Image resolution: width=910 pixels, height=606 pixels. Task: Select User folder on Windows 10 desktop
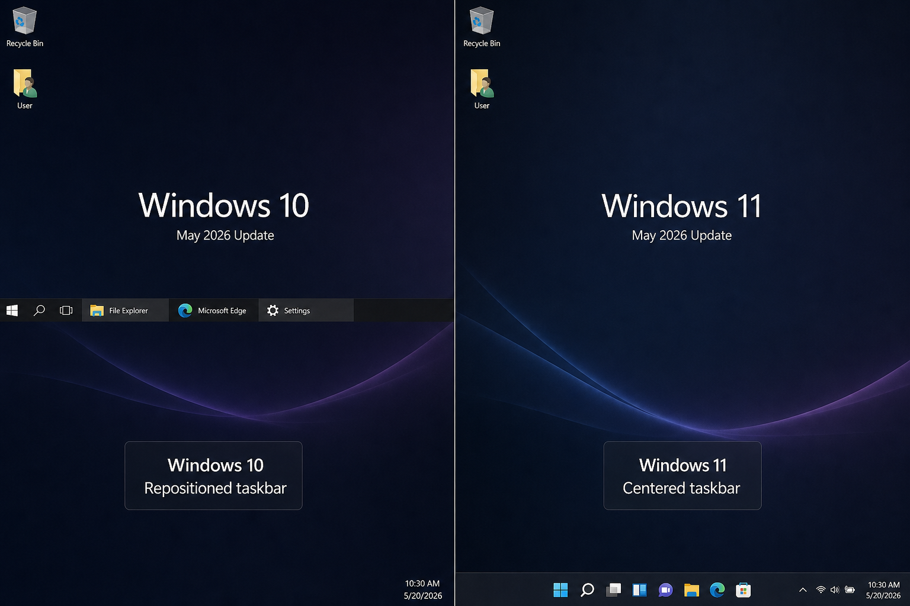point(25,89)
